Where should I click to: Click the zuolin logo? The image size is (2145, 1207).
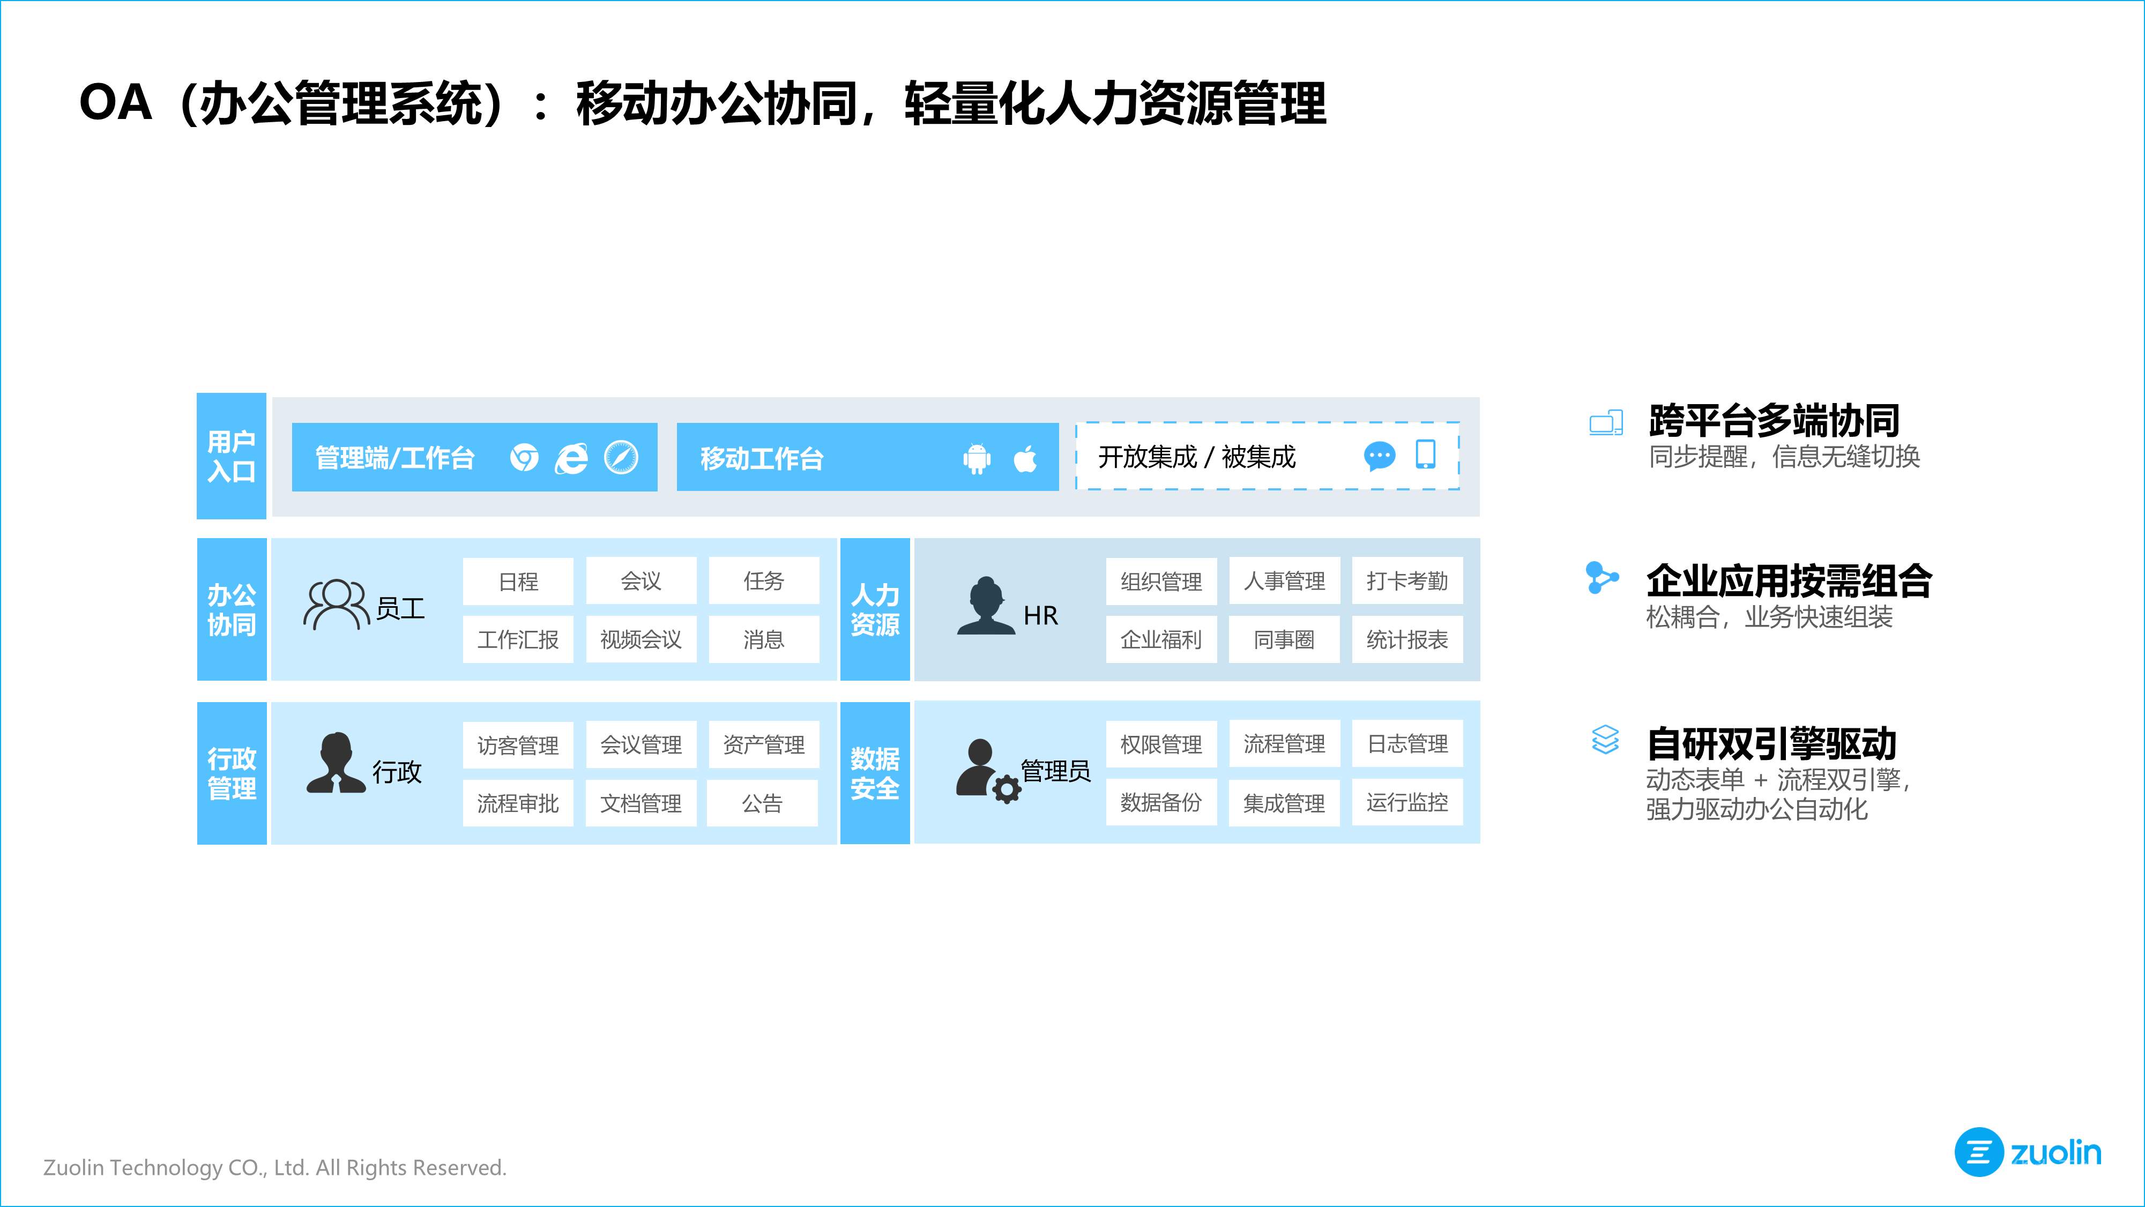[x=2028, y=1152]
